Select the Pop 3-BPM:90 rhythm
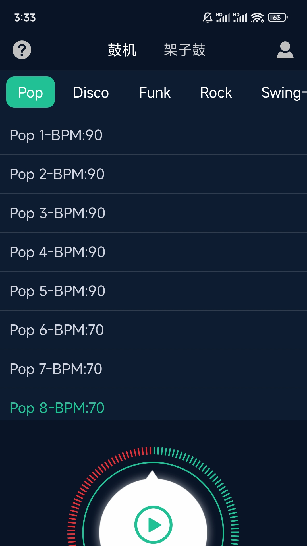The width and height of the screenshot is (307, 546). (x=57, y=213)
